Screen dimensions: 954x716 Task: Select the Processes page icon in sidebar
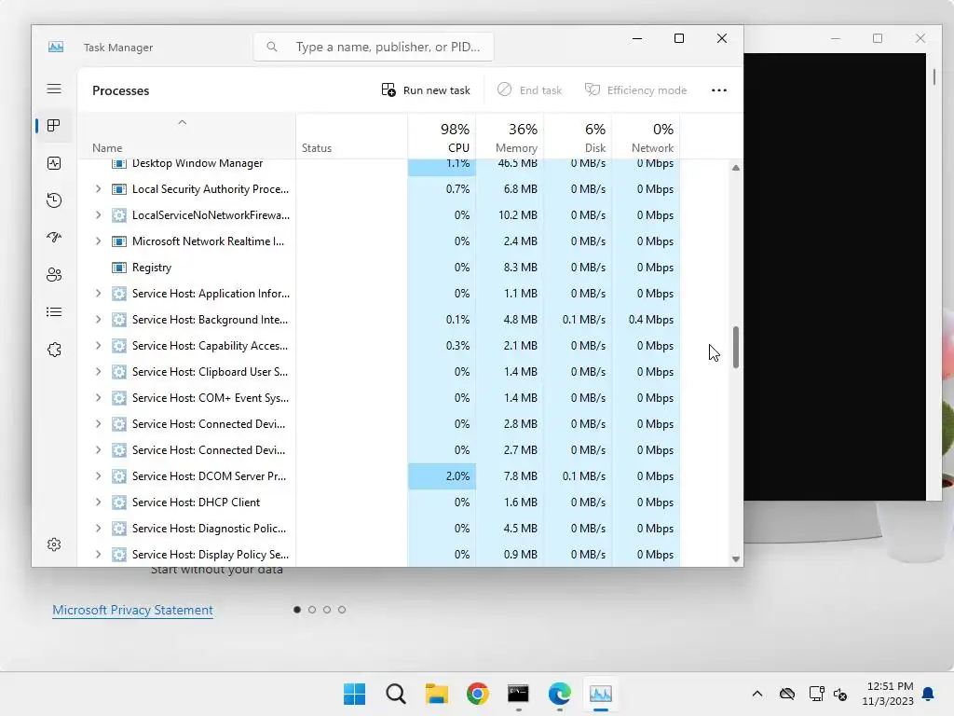54,126
